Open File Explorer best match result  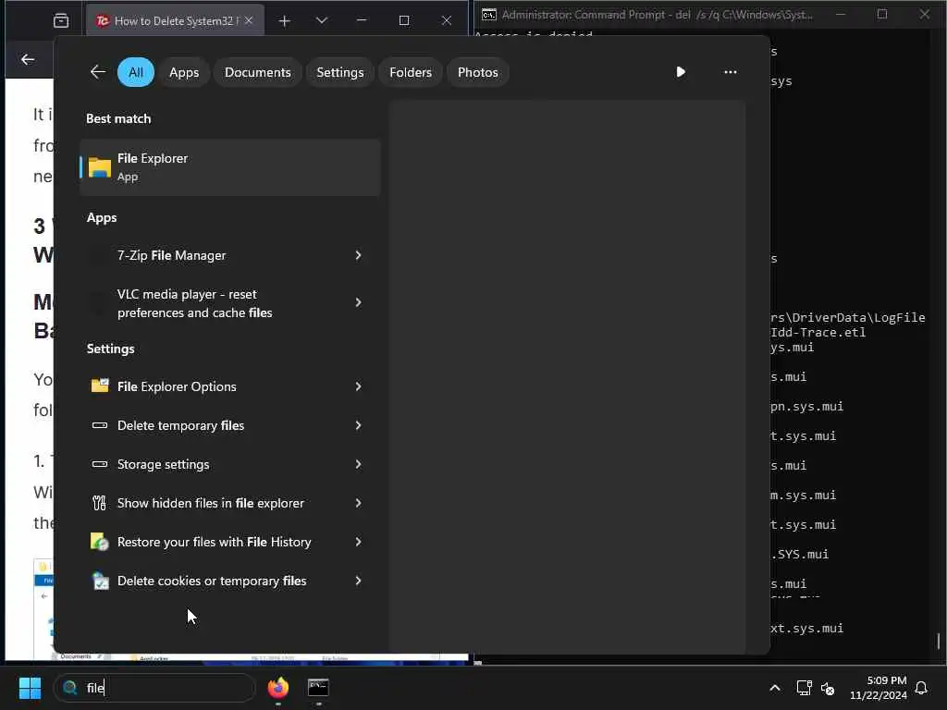(x=230, y=167)
